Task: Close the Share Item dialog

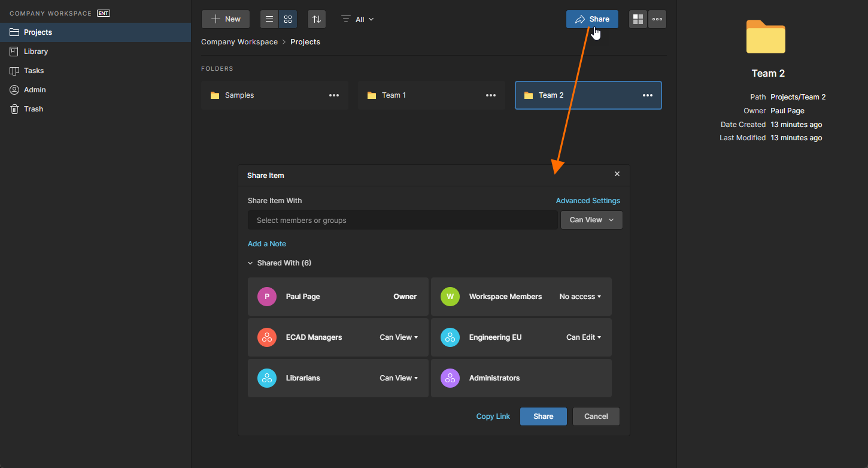Action: pyautogui.click(x=617, y=174)
